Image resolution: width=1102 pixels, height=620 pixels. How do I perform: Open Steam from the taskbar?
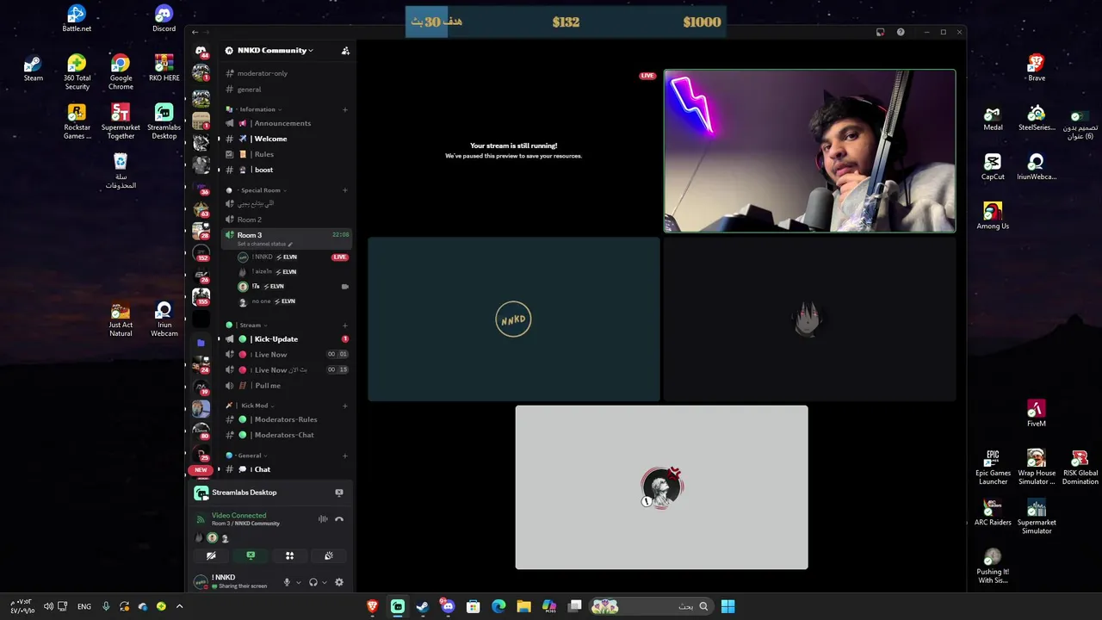coord(423,606)
